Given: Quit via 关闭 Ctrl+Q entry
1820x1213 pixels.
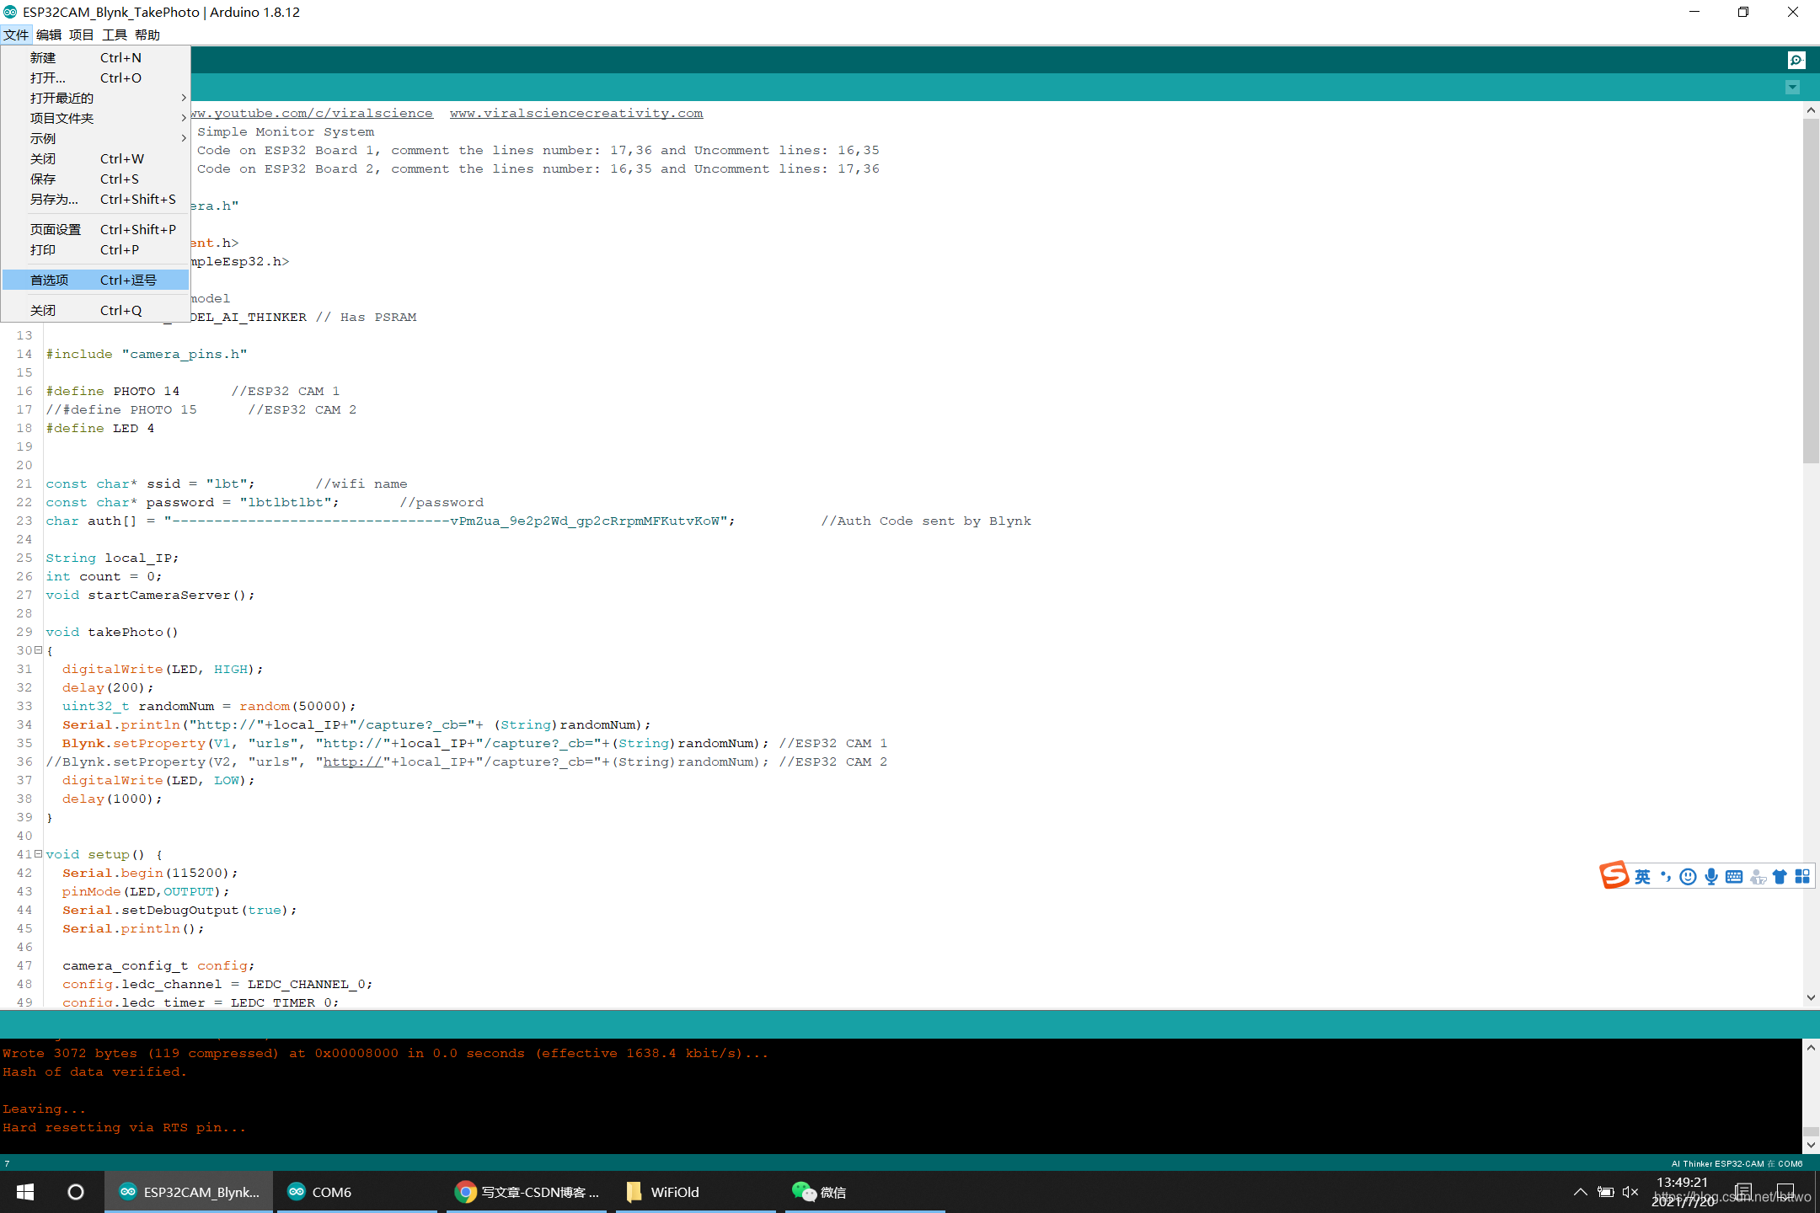Looking at the screenshot, I should point(95,310).
